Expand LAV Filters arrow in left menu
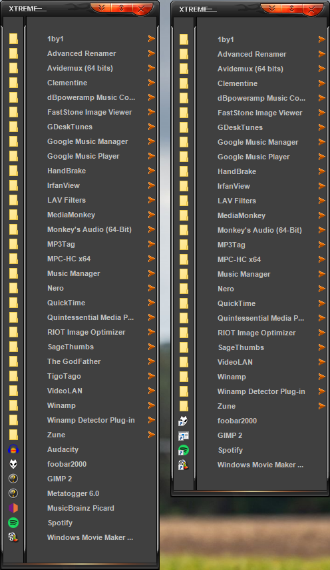The image size is (330, 570). (x=152, y=200)
